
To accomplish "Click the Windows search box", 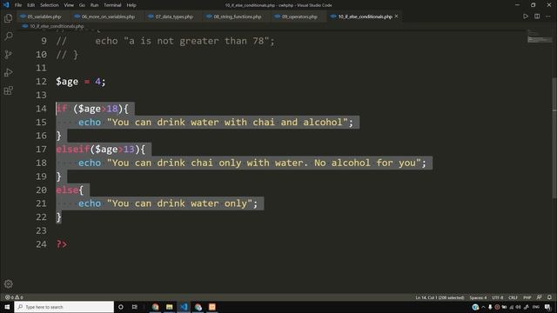I will point(64,307).
